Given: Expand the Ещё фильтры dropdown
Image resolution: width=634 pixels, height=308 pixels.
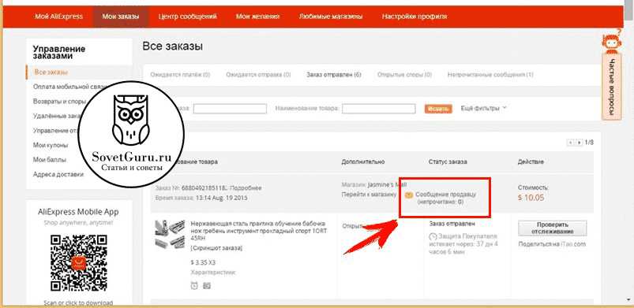Looking at the screenshot, I should 483,108.
